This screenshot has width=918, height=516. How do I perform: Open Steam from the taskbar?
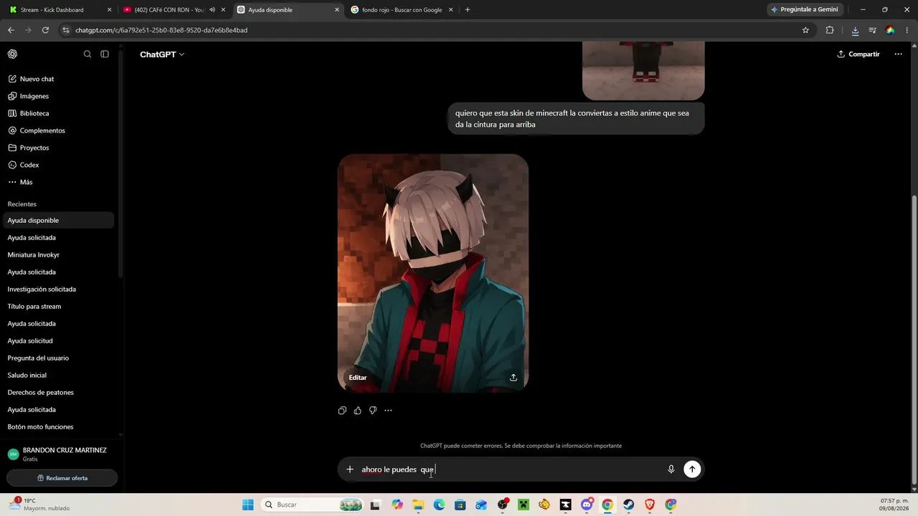pos(628,505)
